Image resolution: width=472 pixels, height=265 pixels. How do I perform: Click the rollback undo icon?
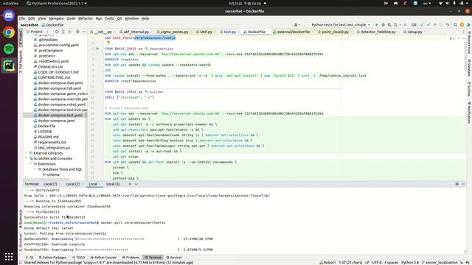[448, 25]
